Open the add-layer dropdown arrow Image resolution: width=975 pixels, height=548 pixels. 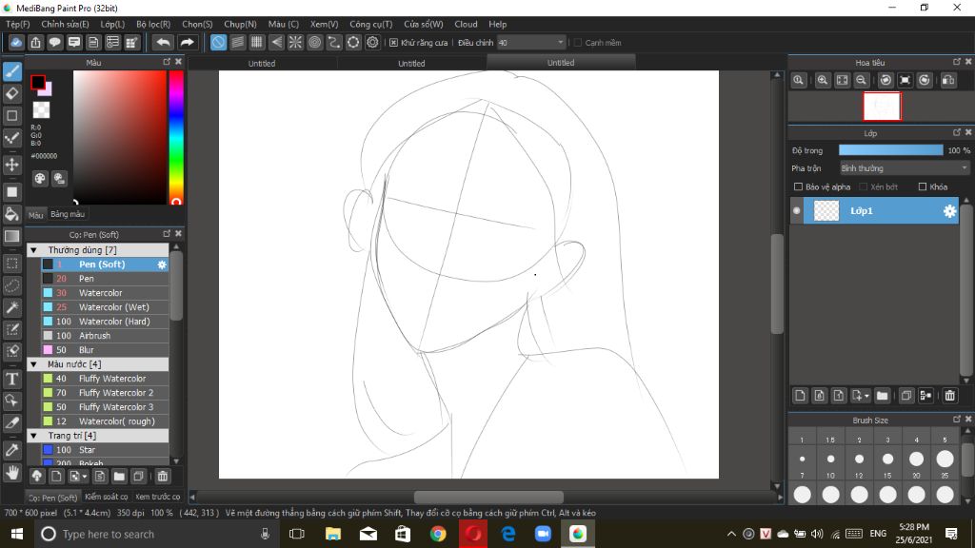pos(866,396)
